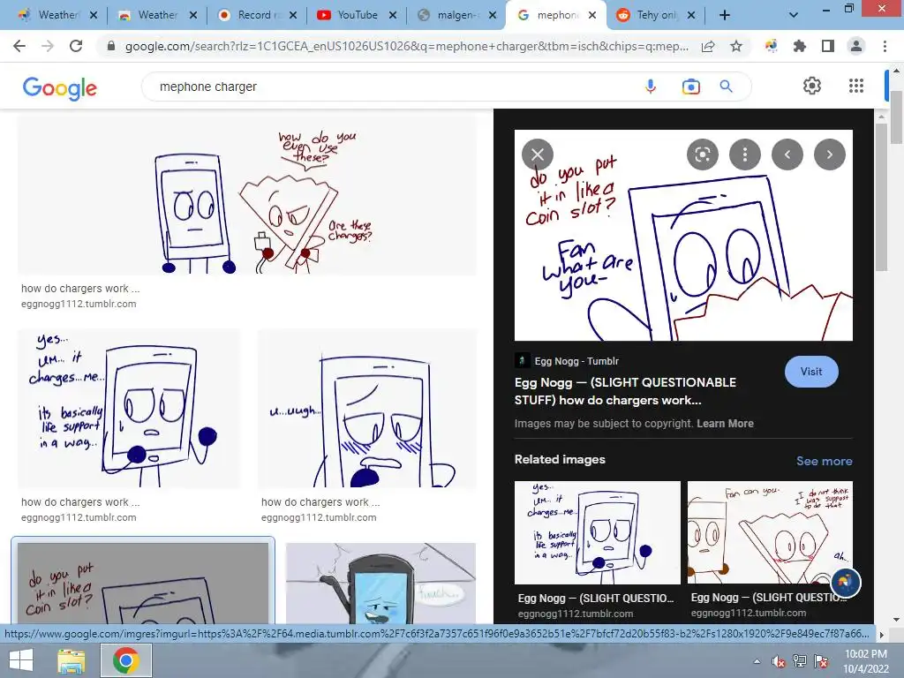
Task: Open the Chrome profile avatar
Action: coord(856,46)
